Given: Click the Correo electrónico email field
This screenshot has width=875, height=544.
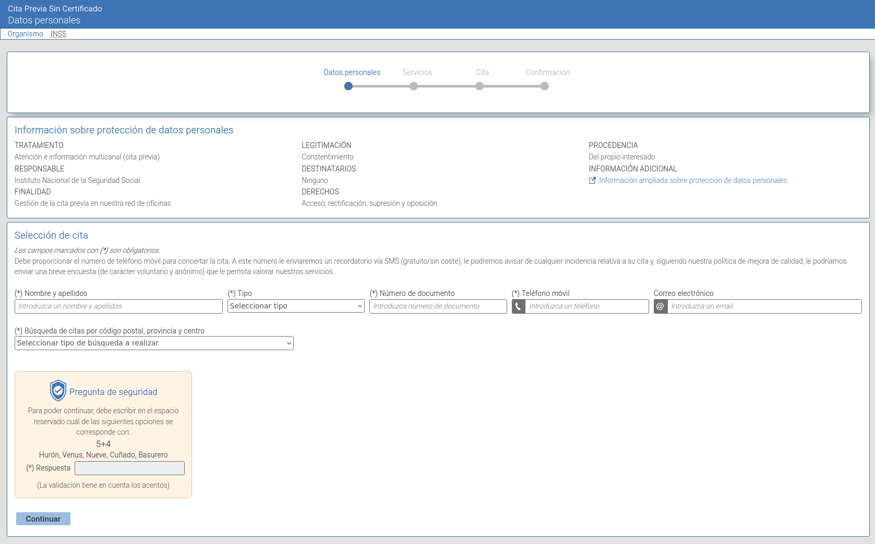Looking at the screenshot, I should [764, 306].
